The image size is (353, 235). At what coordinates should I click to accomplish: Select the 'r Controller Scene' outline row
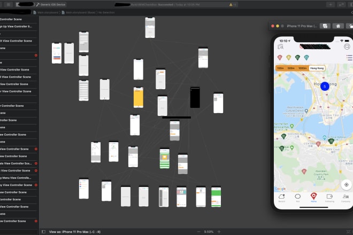point(19,106)
